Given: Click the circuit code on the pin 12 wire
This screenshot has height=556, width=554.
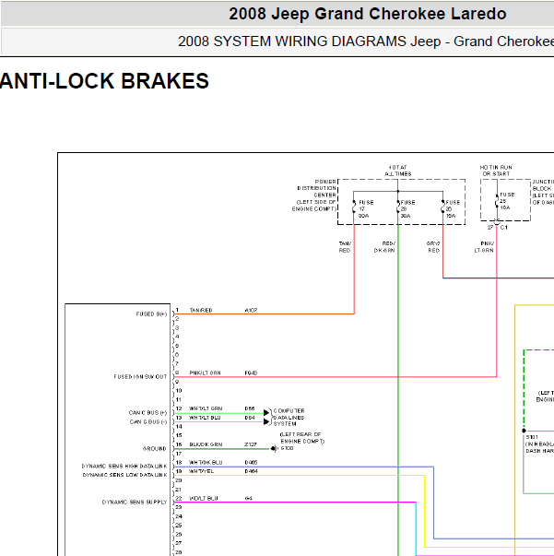Looking at the screenshot, I should click(x=250, y=408).
